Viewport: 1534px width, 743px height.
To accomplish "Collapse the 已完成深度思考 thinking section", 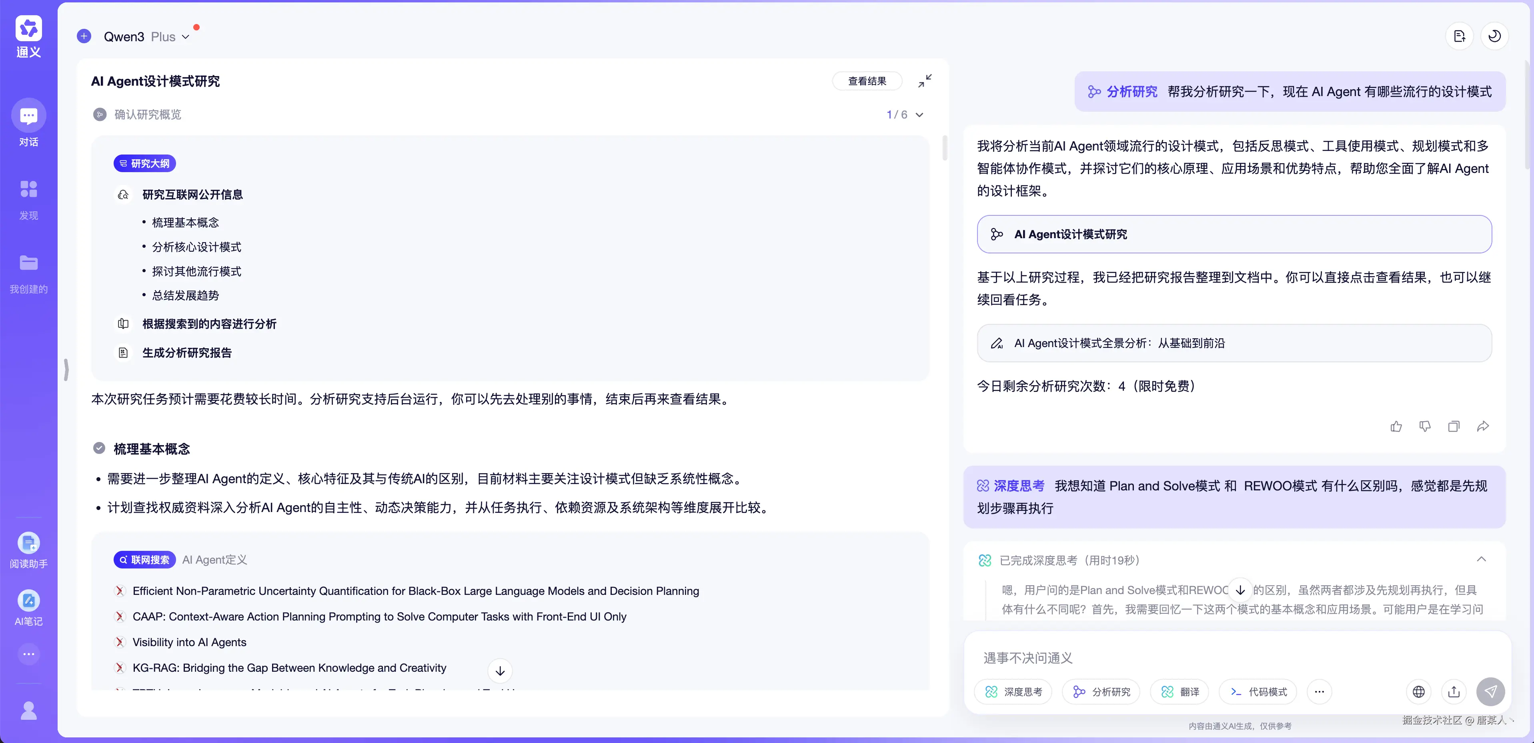I will click(1481, 559).
